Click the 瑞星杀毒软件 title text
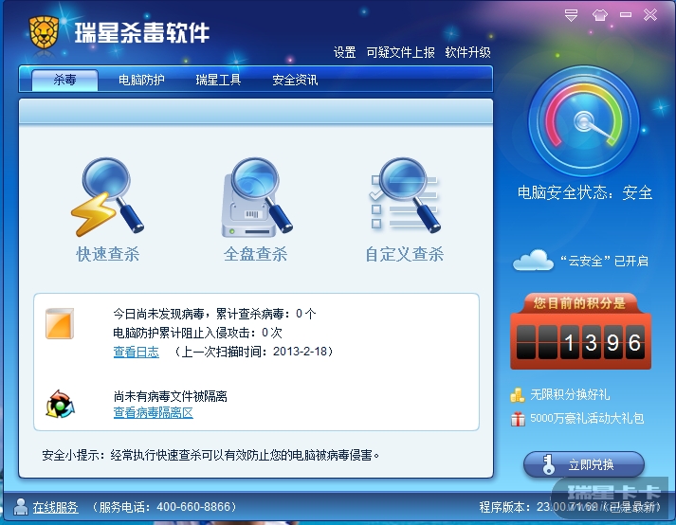 (142, 33)
